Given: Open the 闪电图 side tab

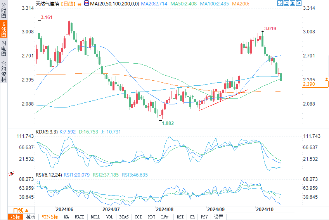Looking at the screenshot, I should tap(3, 49).
